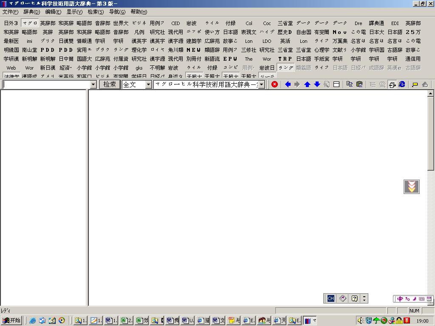
Task: Click the Paste clipboard icon
Action: pyautogui.click(x=359, y=84)
